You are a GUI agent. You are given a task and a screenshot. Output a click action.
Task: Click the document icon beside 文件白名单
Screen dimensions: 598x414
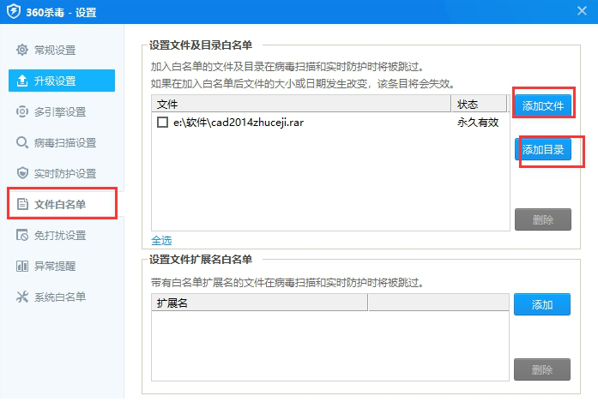22,204
